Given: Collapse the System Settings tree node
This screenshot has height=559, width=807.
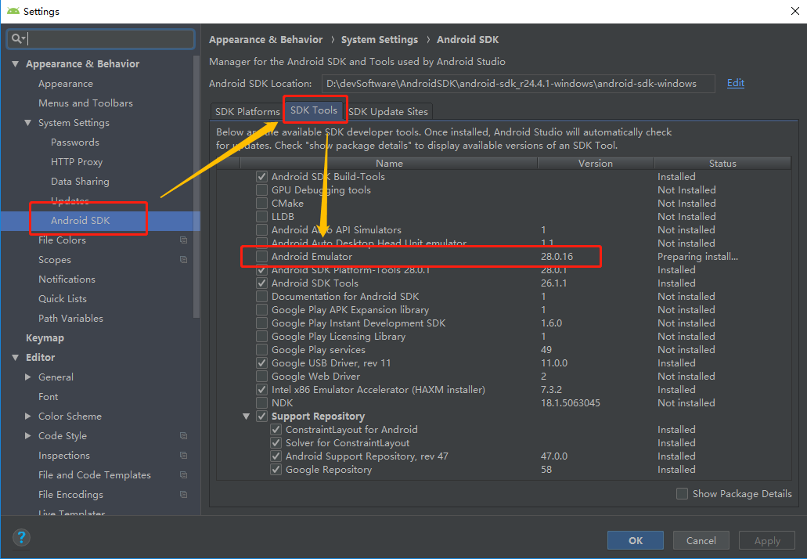Looking at the screenshot, I should (28, 122).
